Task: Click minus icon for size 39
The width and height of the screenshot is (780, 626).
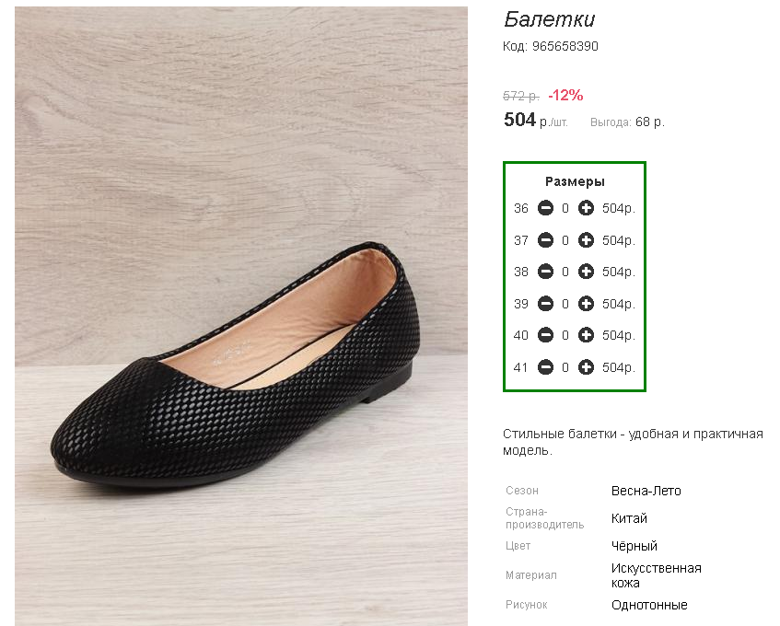Action: point(545,303)
